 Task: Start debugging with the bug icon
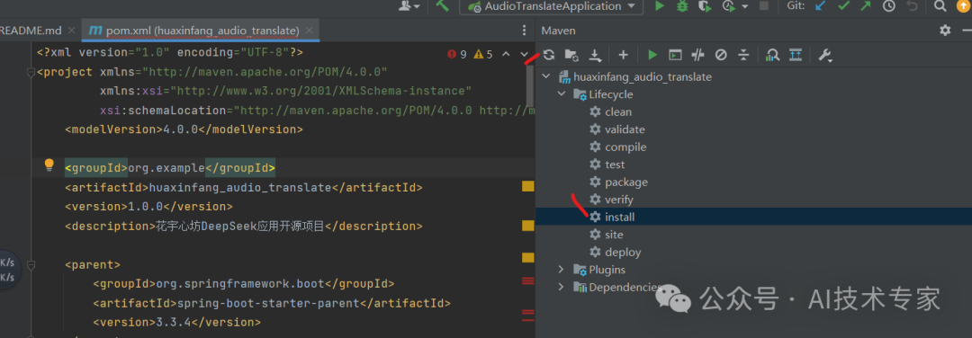click(682, 6)
